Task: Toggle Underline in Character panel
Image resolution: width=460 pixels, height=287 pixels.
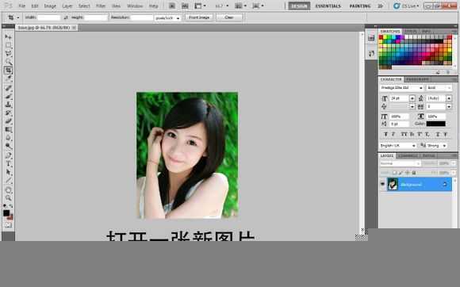Action: pyautogui.click(x=438, y=134)
